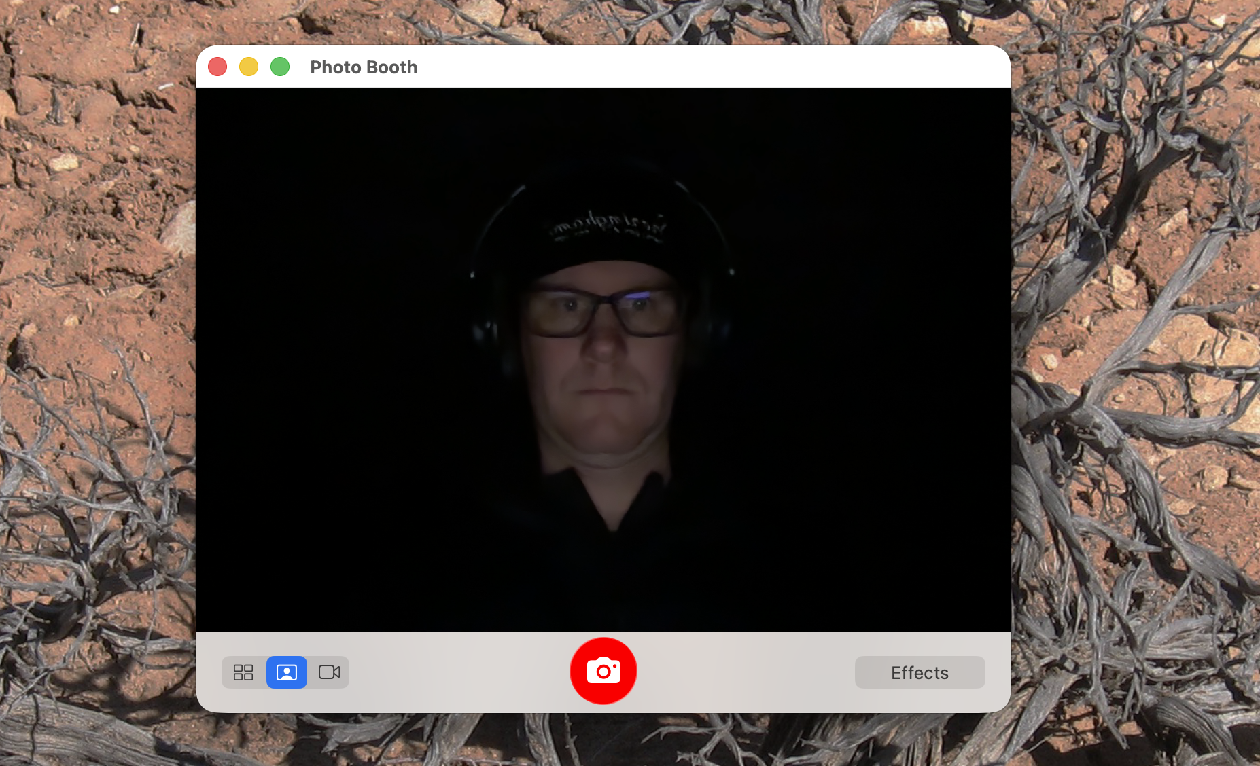Click the leftmost icon in the mode switcher

243,672
